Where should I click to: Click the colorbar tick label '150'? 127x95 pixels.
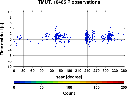coord(97,87)
